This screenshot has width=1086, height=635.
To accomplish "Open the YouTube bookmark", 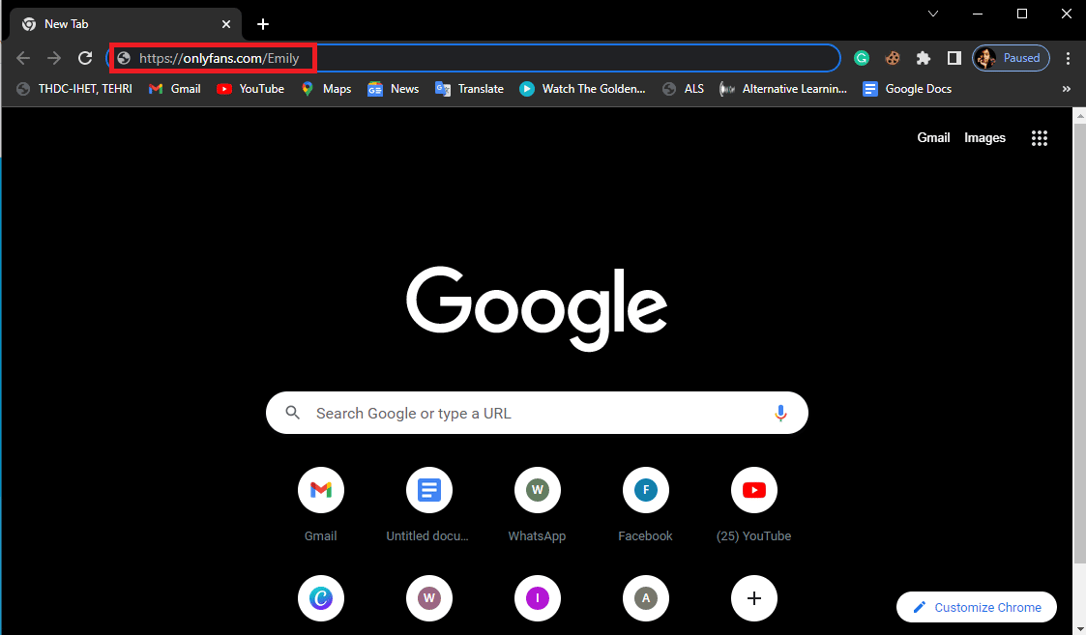I will [250, 89].
